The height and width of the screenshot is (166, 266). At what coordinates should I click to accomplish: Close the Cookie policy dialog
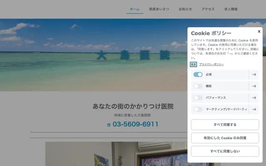click(x=259, y=32)
